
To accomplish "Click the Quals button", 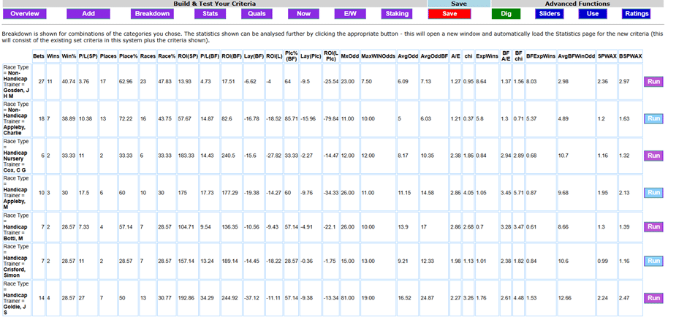I will [x=257, y=14].
